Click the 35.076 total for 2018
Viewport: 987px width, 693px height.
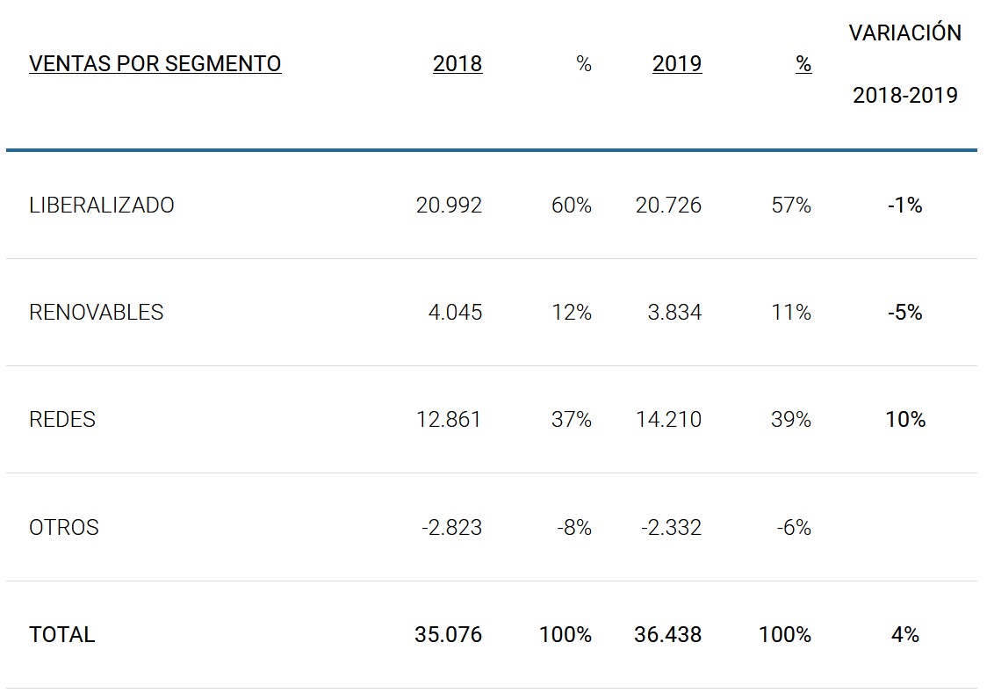(448, 634)
